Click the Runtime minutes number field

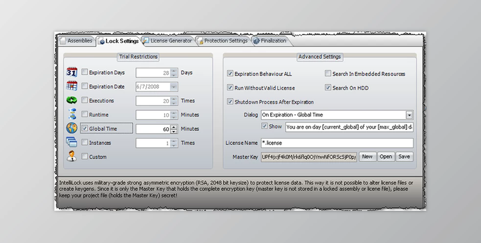pyautogui.click(x=153, y=114)
